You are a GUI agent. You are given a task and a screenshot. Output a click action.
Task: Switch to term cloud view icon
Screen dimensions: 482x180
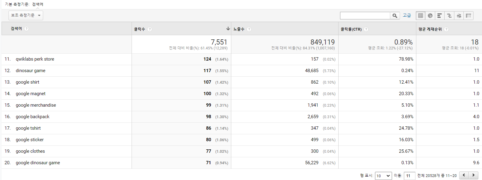coord(459,15)
